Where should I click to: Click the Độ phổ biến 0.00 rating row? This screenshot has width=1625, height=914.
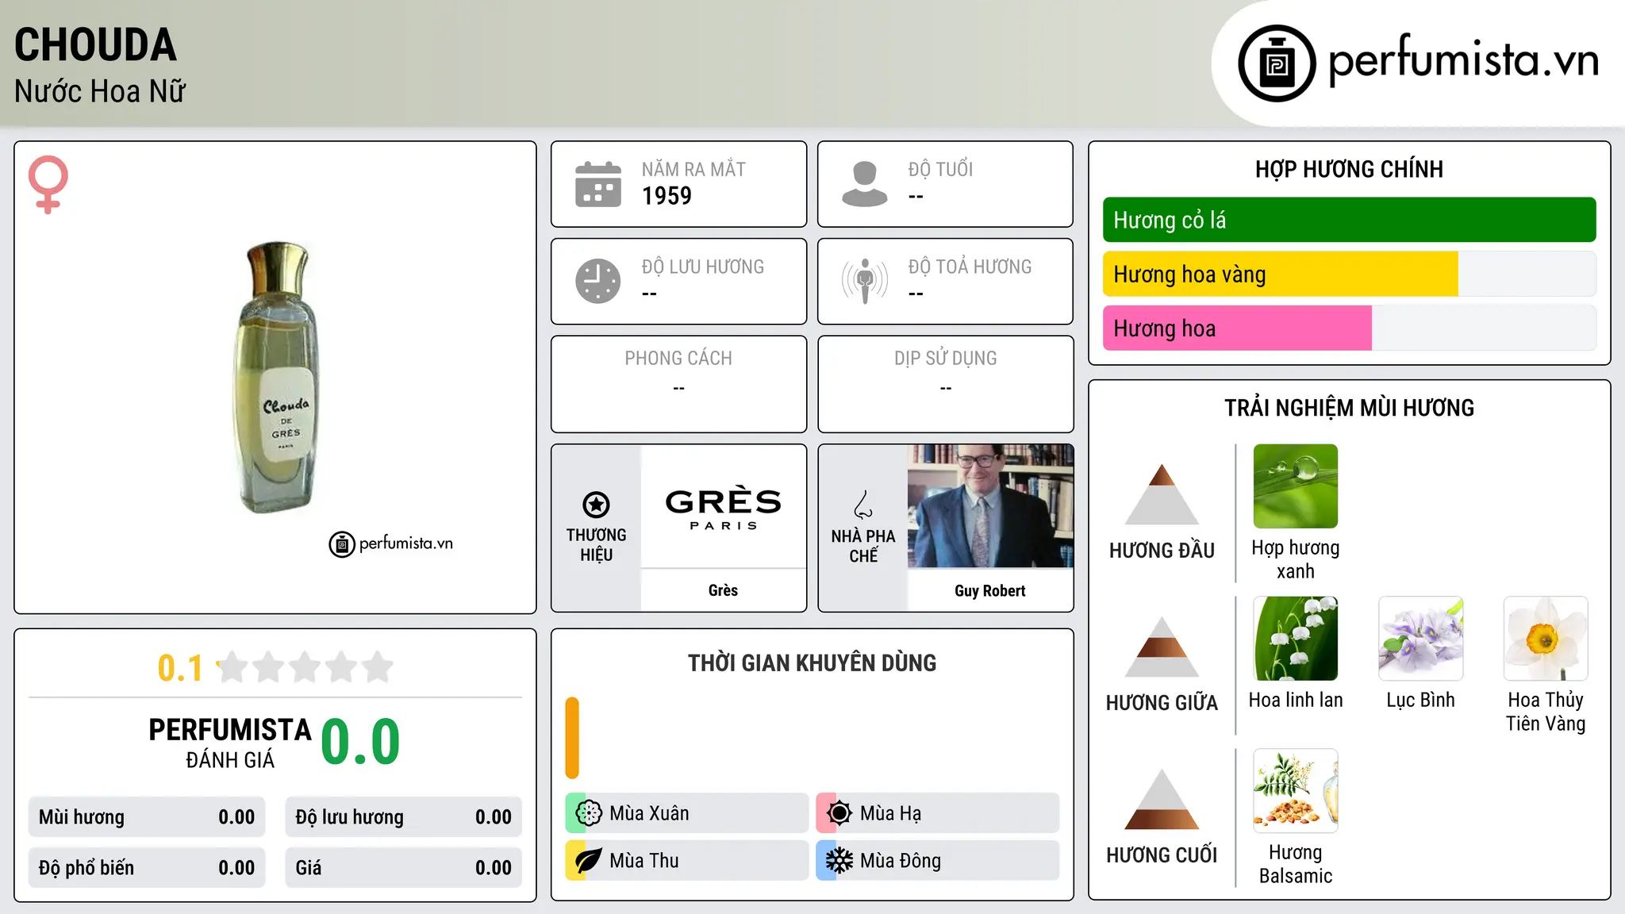click(147, 868)
